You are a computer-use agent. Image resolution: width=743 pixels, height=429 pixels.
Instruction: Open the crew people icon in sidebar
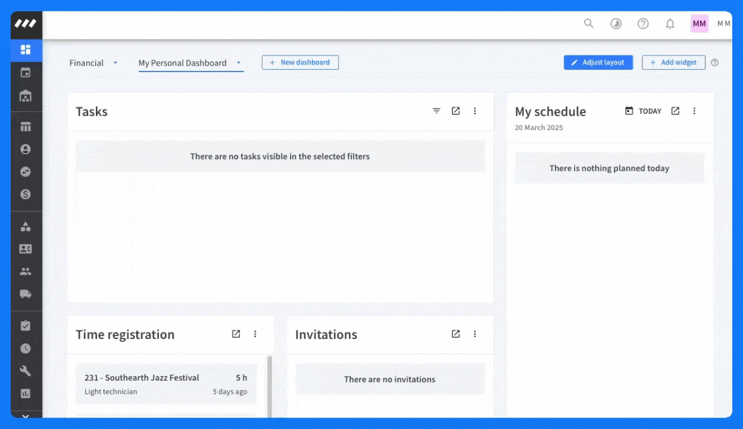tap(26, 271)
